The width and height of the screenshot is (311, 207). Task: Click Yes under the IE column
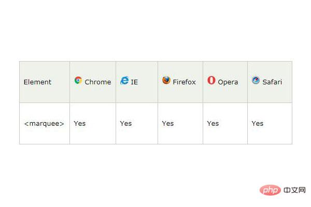125,124
